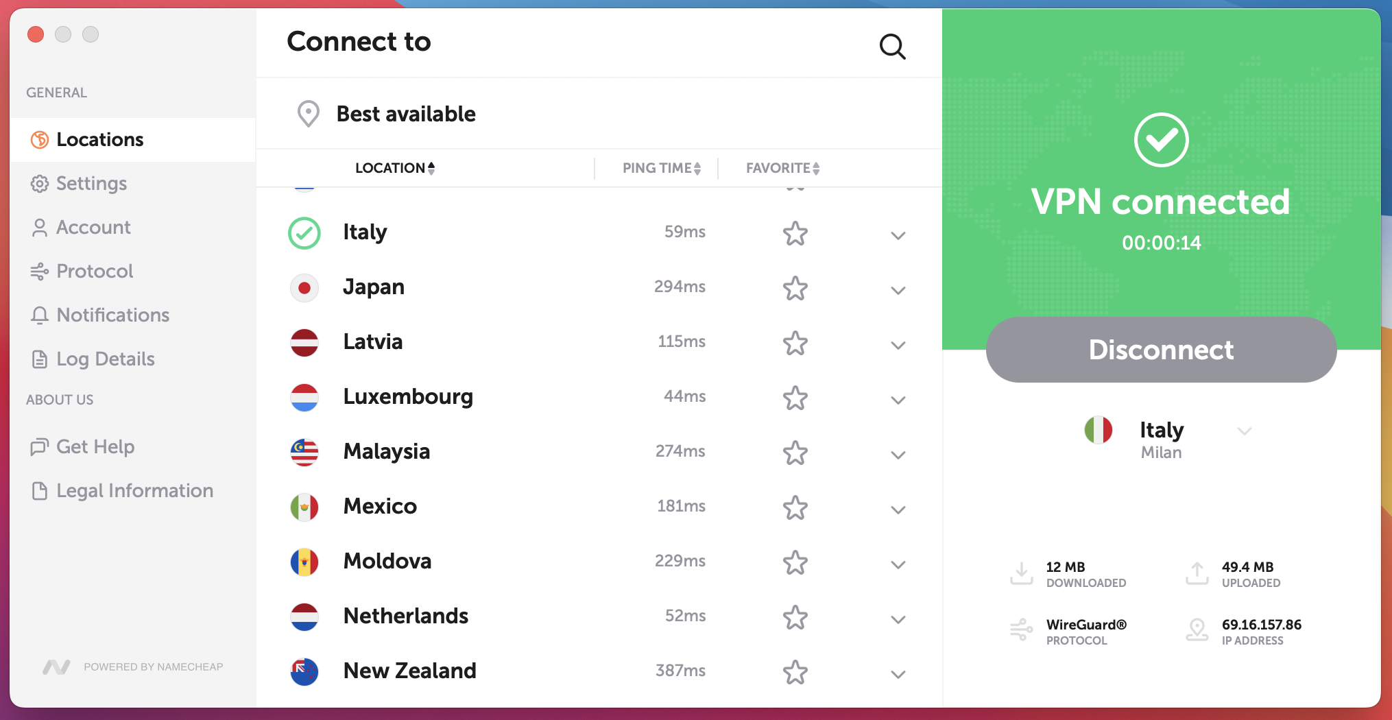This screenshot has height=720, width=1392.
Task: Click the Disconnect button
Action: [x=1161, y=350]
